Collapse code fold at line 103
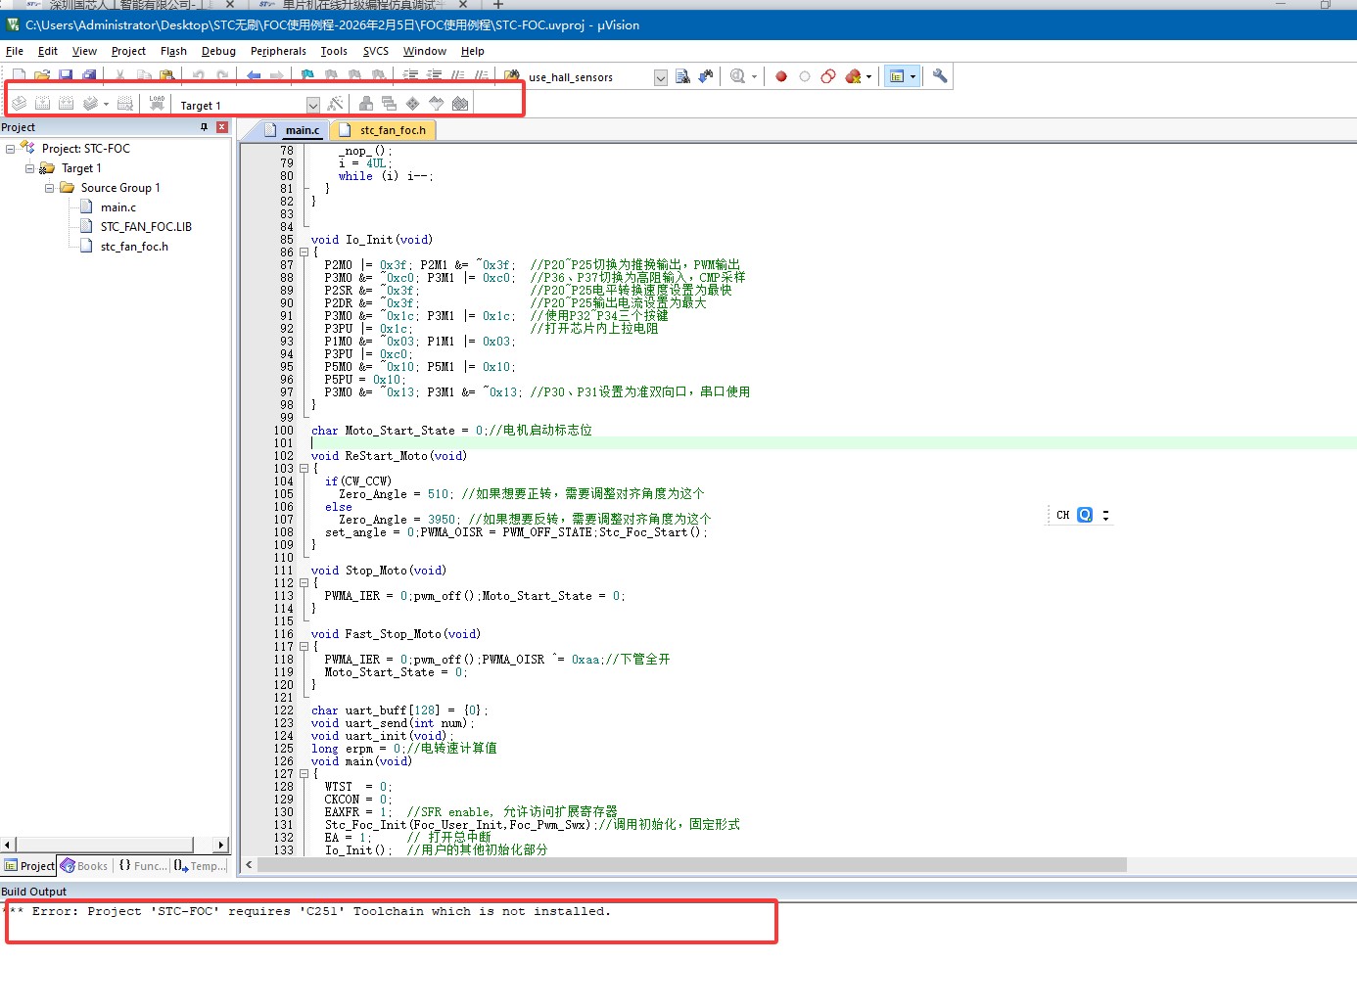Image resolution: width=1357 pixels, height=1008 pixels. [x=304, y=469]
